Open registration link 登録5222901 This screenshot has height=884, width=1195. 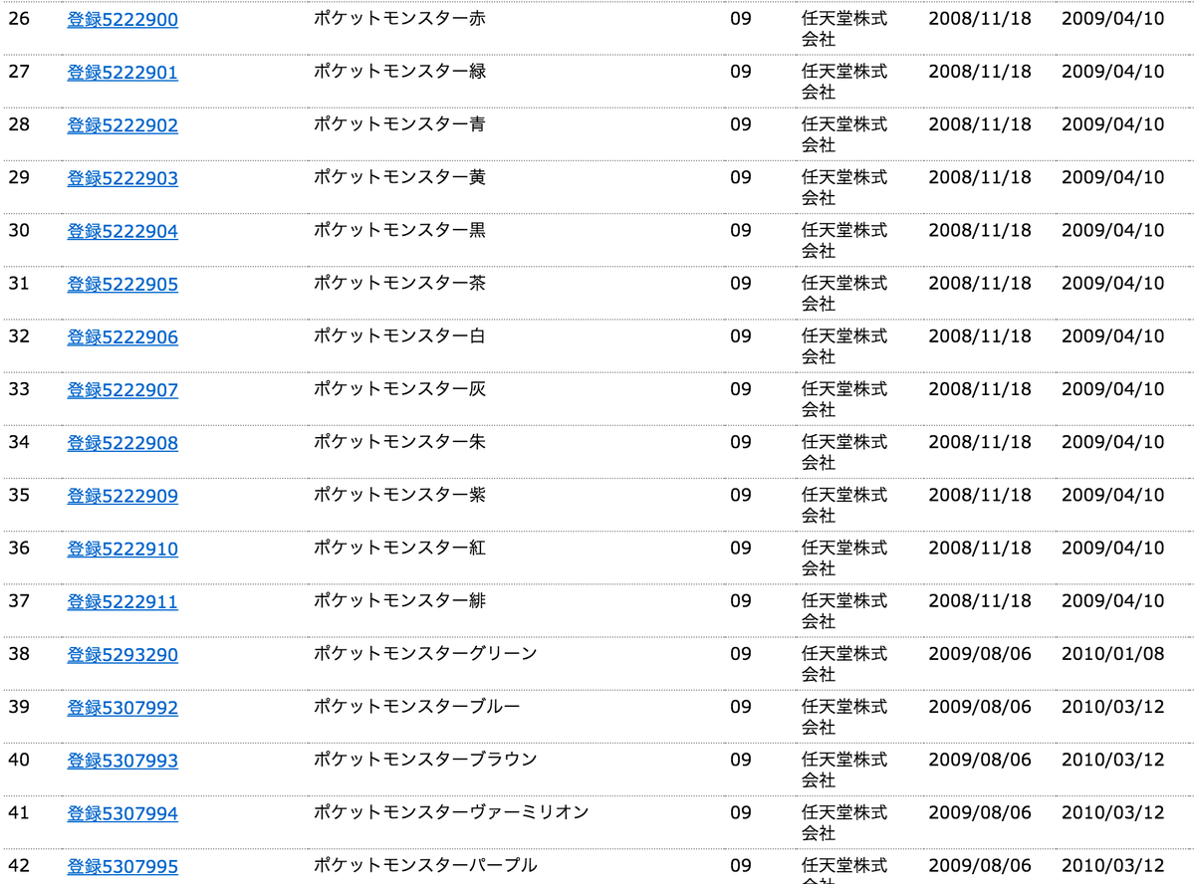coord(122,73)
